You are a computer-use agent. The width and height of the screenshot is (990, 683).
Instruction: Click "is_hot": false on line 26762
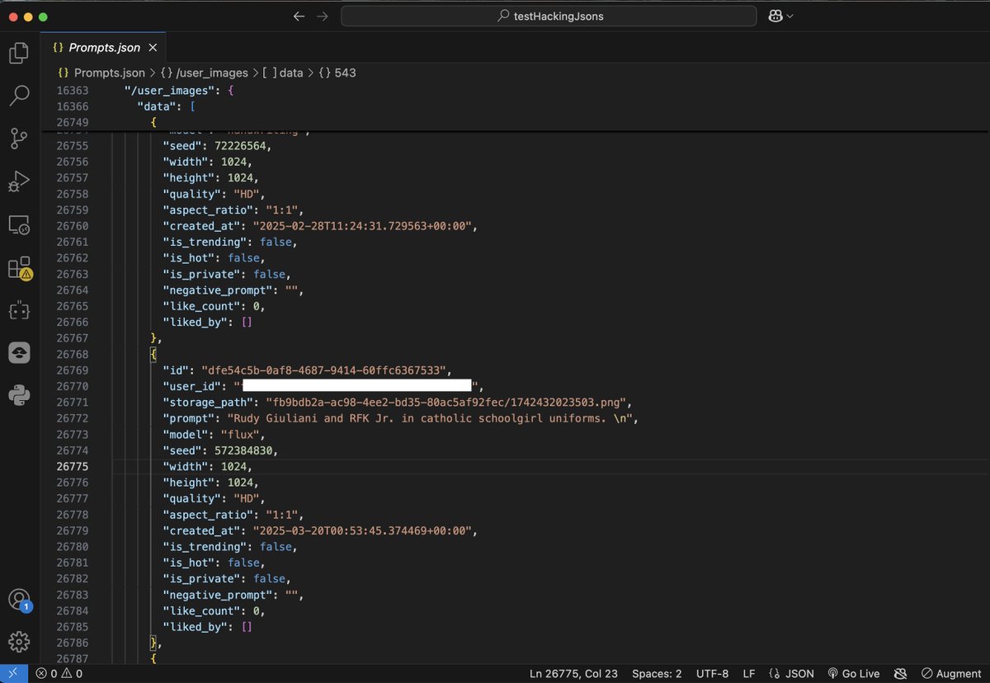tap(214, 257)
